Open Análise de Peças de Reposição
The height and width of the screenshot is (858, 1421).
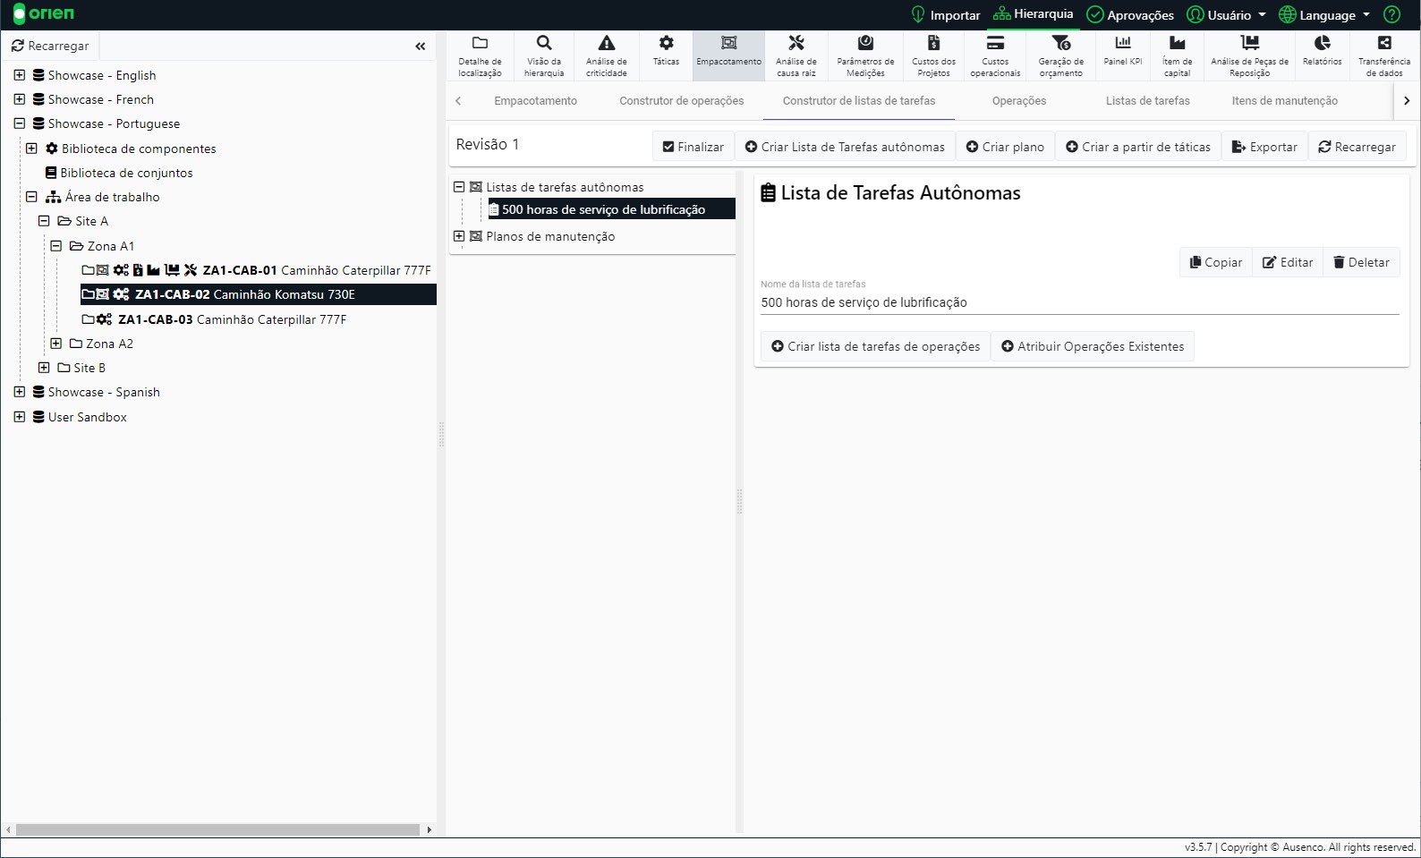point(1250,55)
